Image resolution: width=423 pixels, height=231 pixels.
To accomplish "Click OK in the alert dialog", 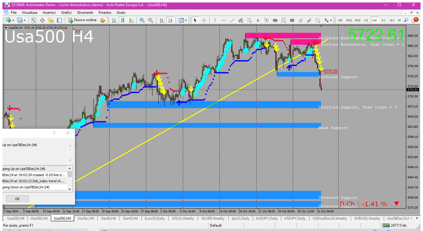I will pos(17,199).
